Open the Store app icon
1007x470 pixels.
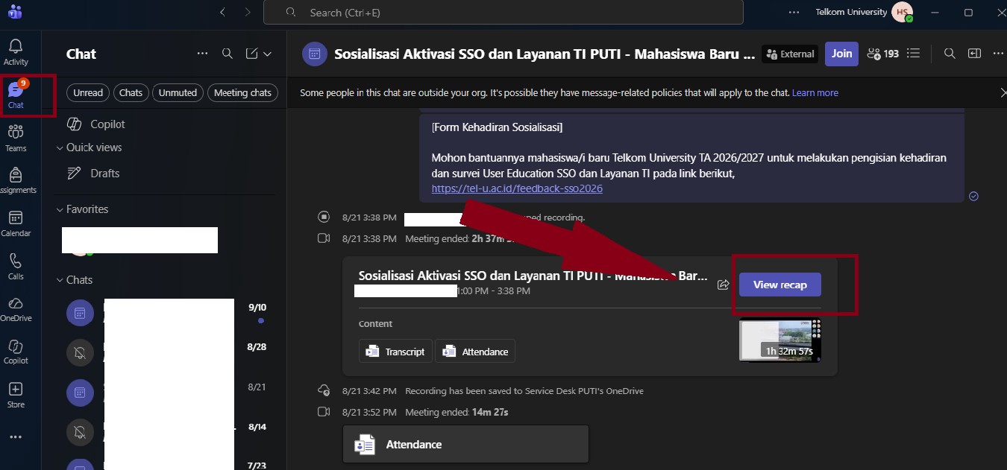click(x=16, y=396)
